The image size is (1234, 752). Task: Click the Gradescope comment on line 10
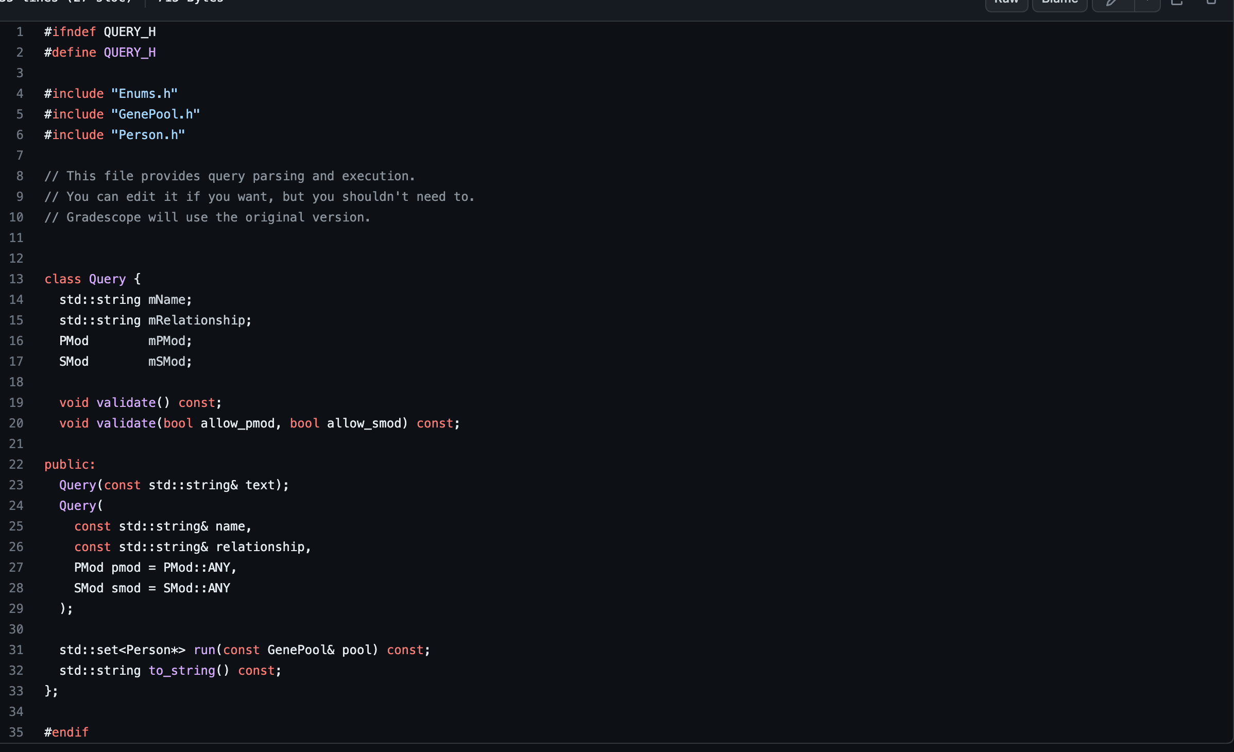tap(207, 217)
